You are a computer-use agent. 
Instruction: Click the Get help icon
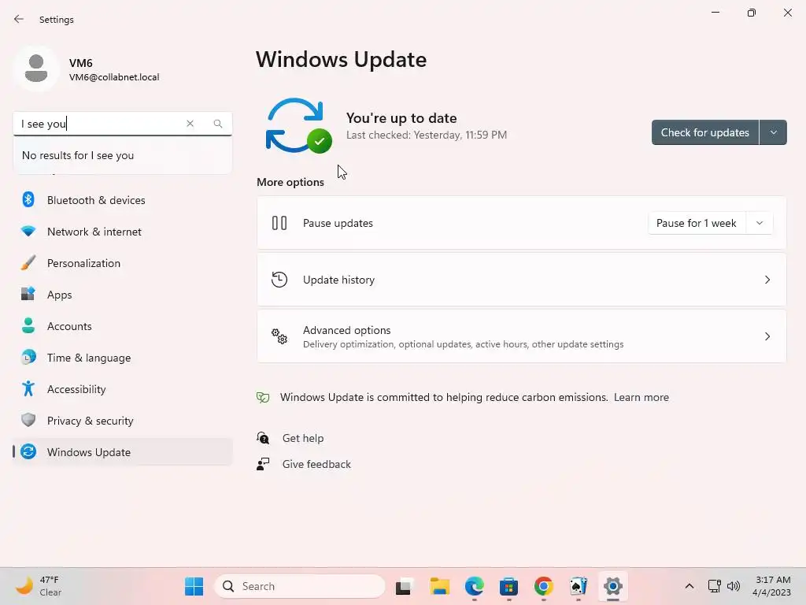(x=263, y=438)
